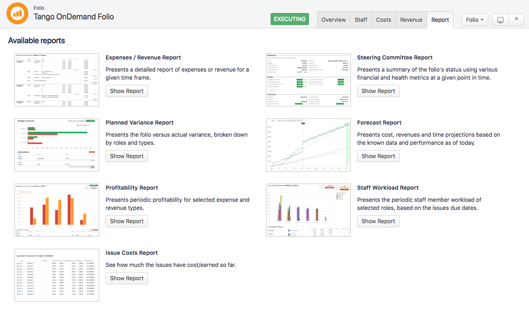Show the Steering Committee Report
Viewport: 529px width, 311px height.
pyautogui.click(x=378, y=91)
